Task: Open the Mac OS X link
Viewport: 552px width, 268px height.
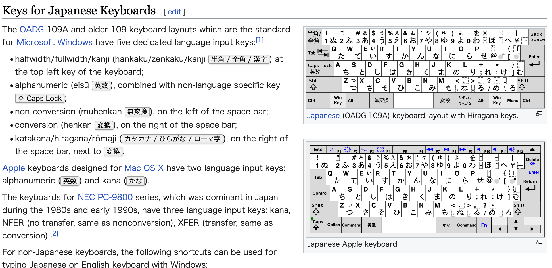Action: tap(144, 168)
